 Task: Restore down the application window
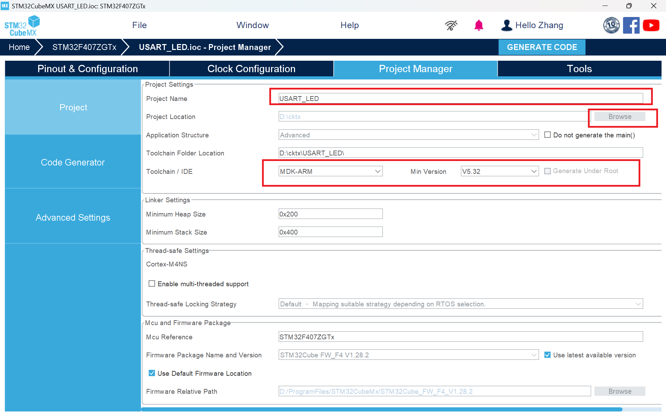[629, 6]
